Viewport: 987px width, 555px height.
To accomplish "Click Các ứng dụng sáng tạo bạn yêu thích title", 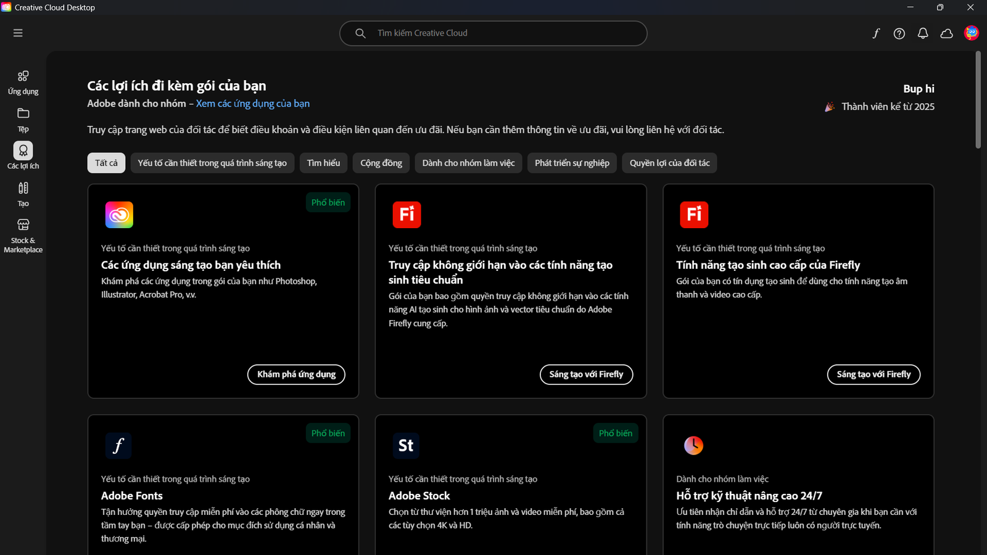I will point(191,265).
